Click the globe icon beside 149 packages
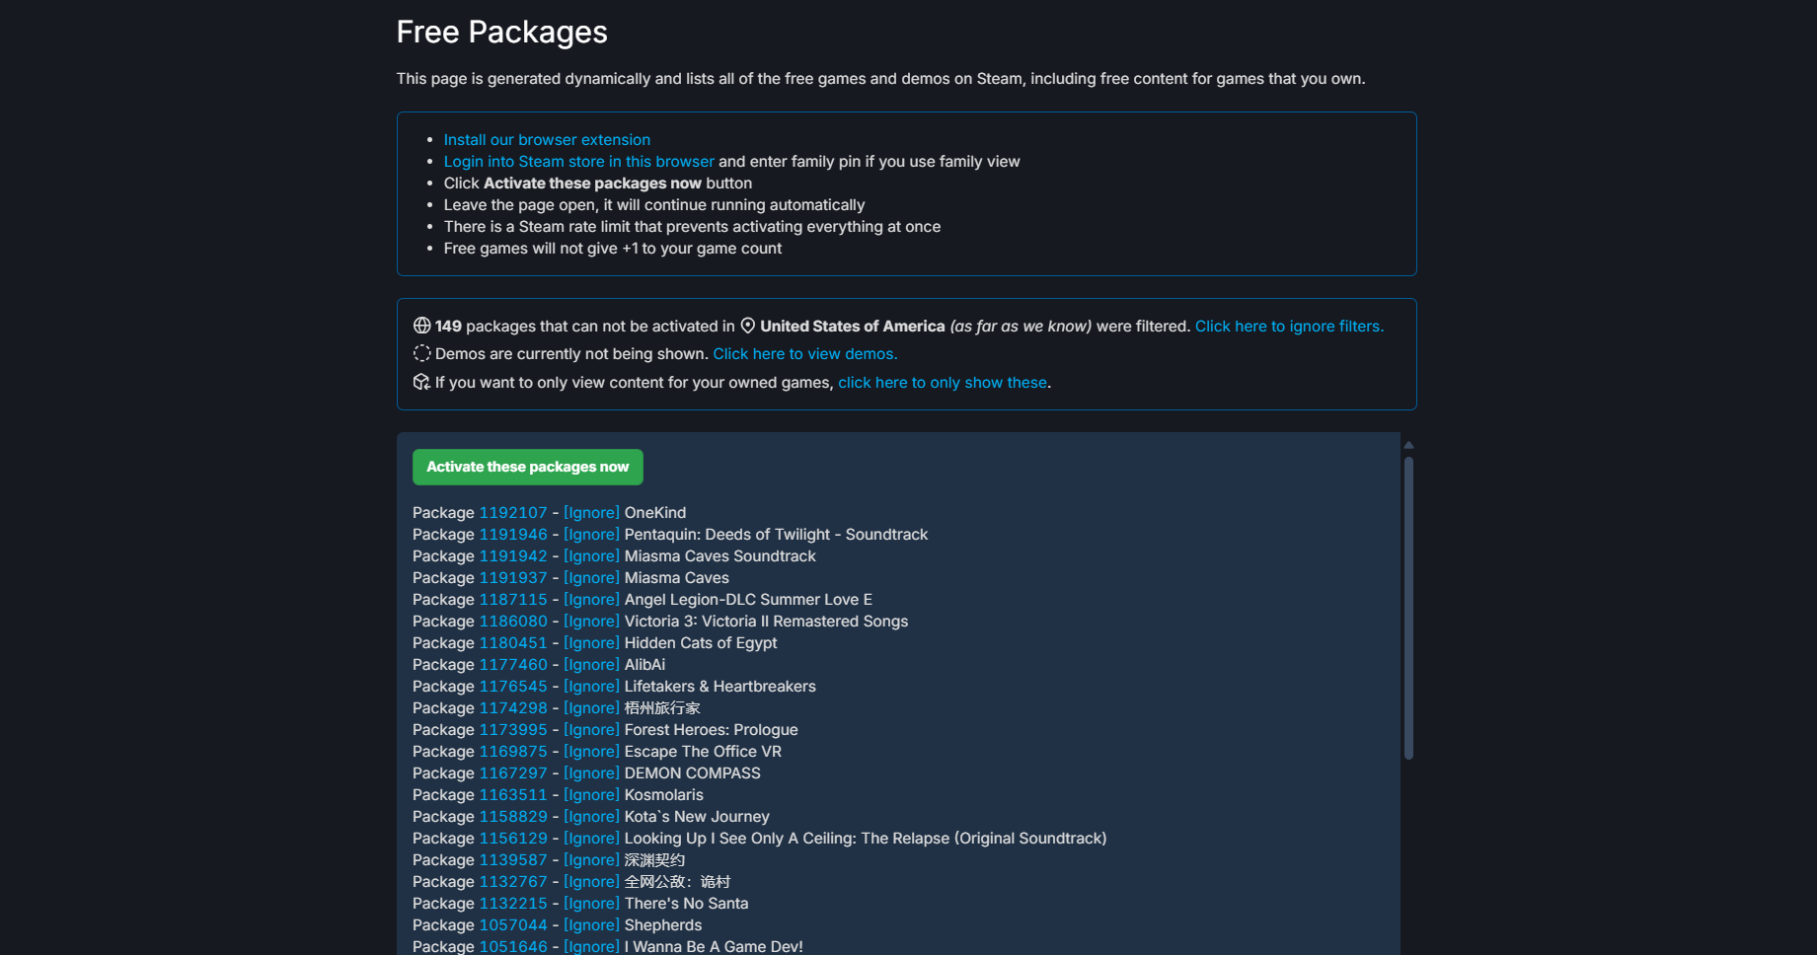Image resolution: width=1817 pixels, height=955 pixels. click(x=421, y=326)
